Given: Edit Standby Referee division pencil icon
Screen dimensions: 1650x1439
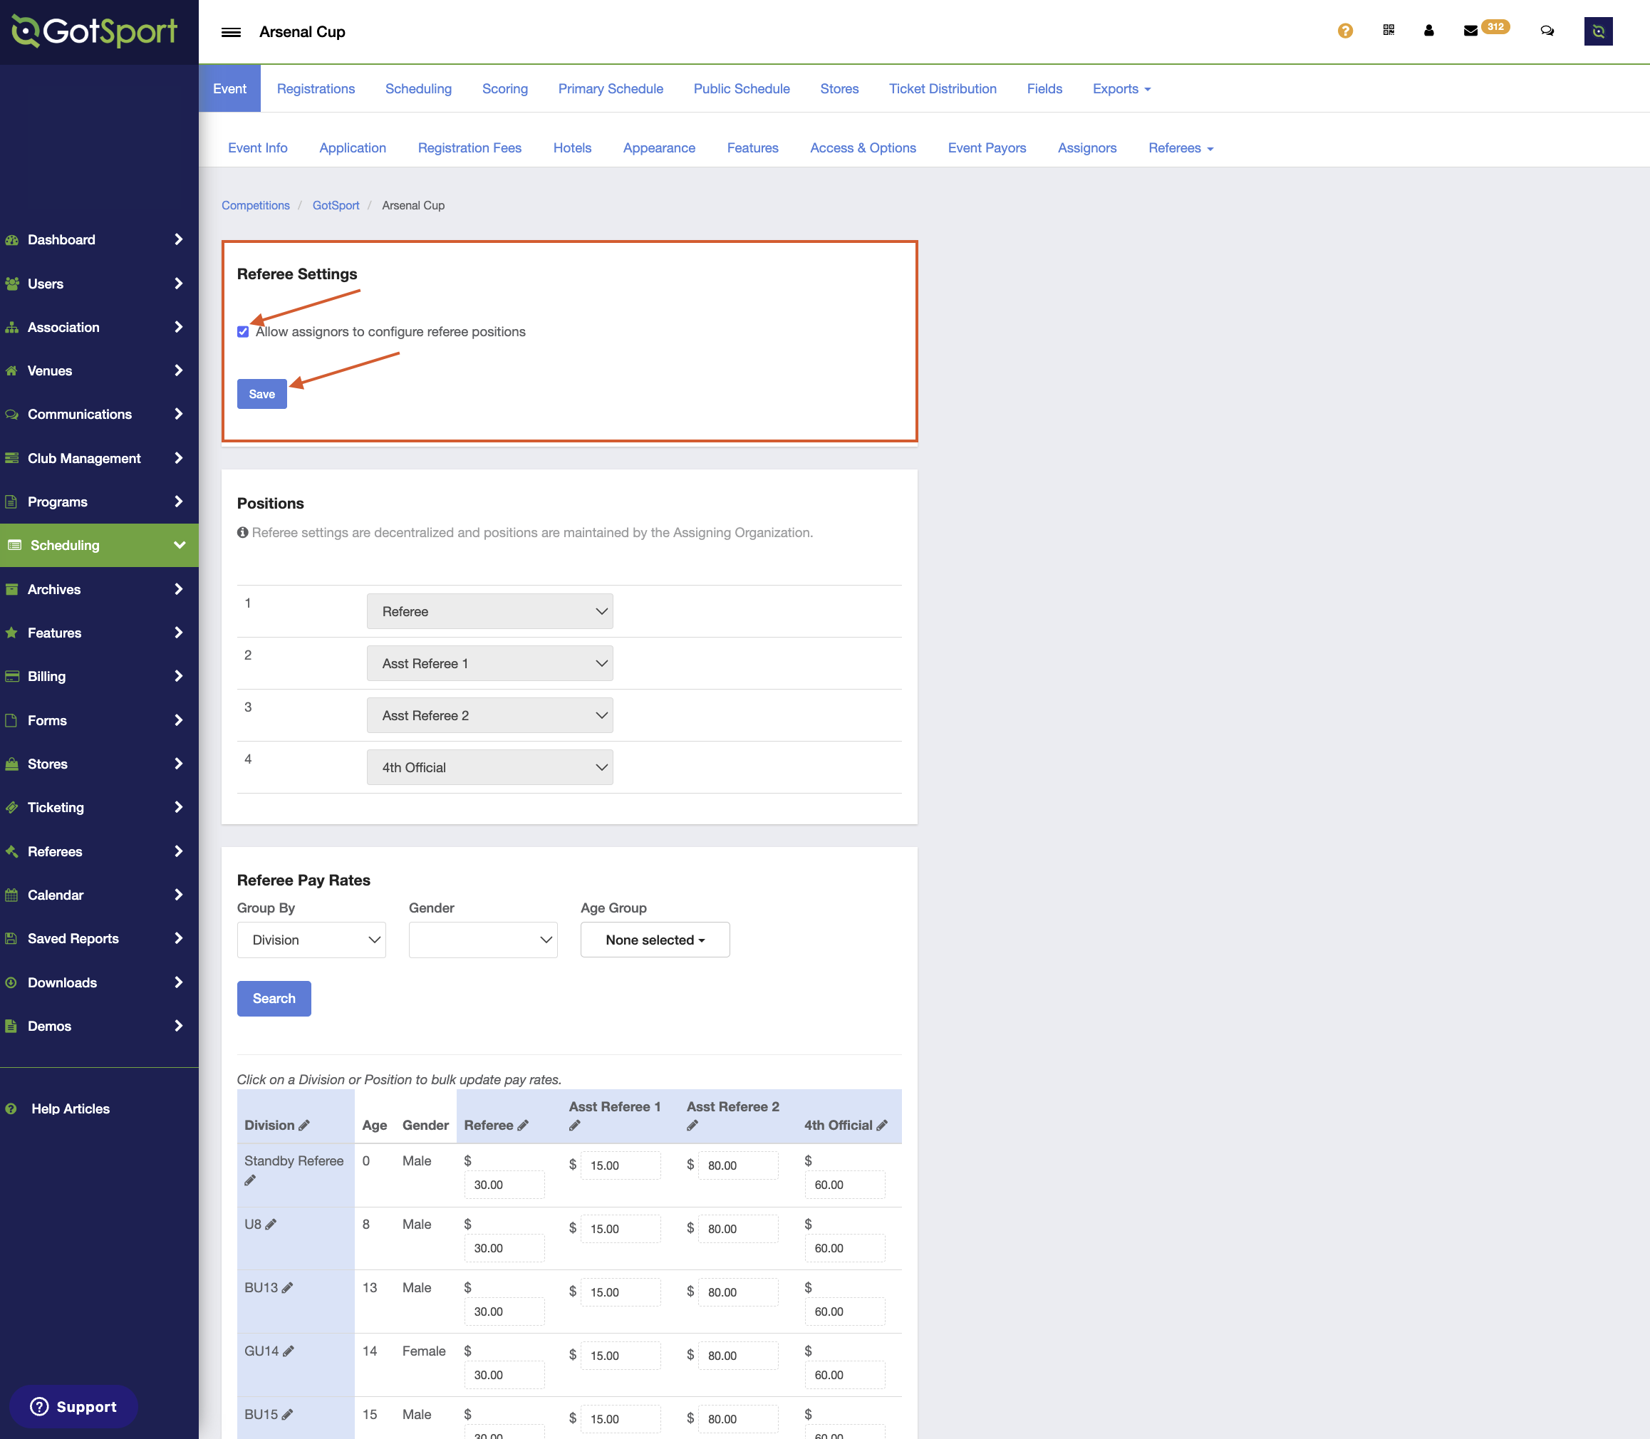Looking at the screenshot, I should point(249,1180).
